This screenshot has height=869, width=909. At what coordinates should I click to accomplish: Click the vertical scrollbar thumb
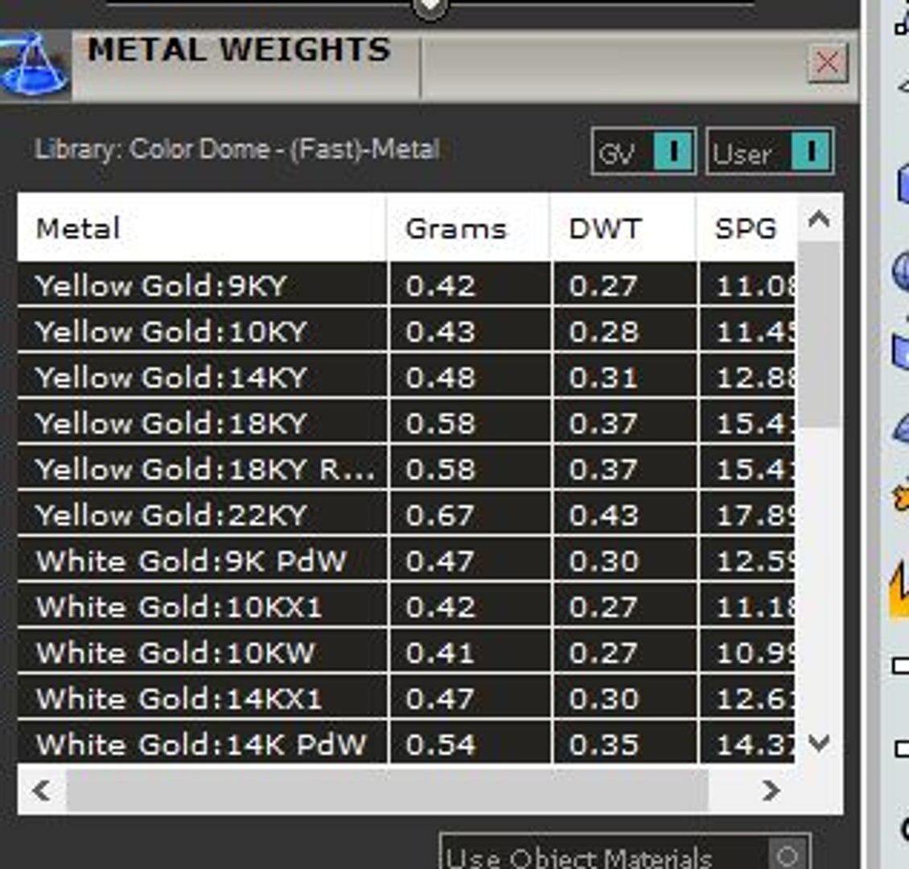tap(819, 335)
